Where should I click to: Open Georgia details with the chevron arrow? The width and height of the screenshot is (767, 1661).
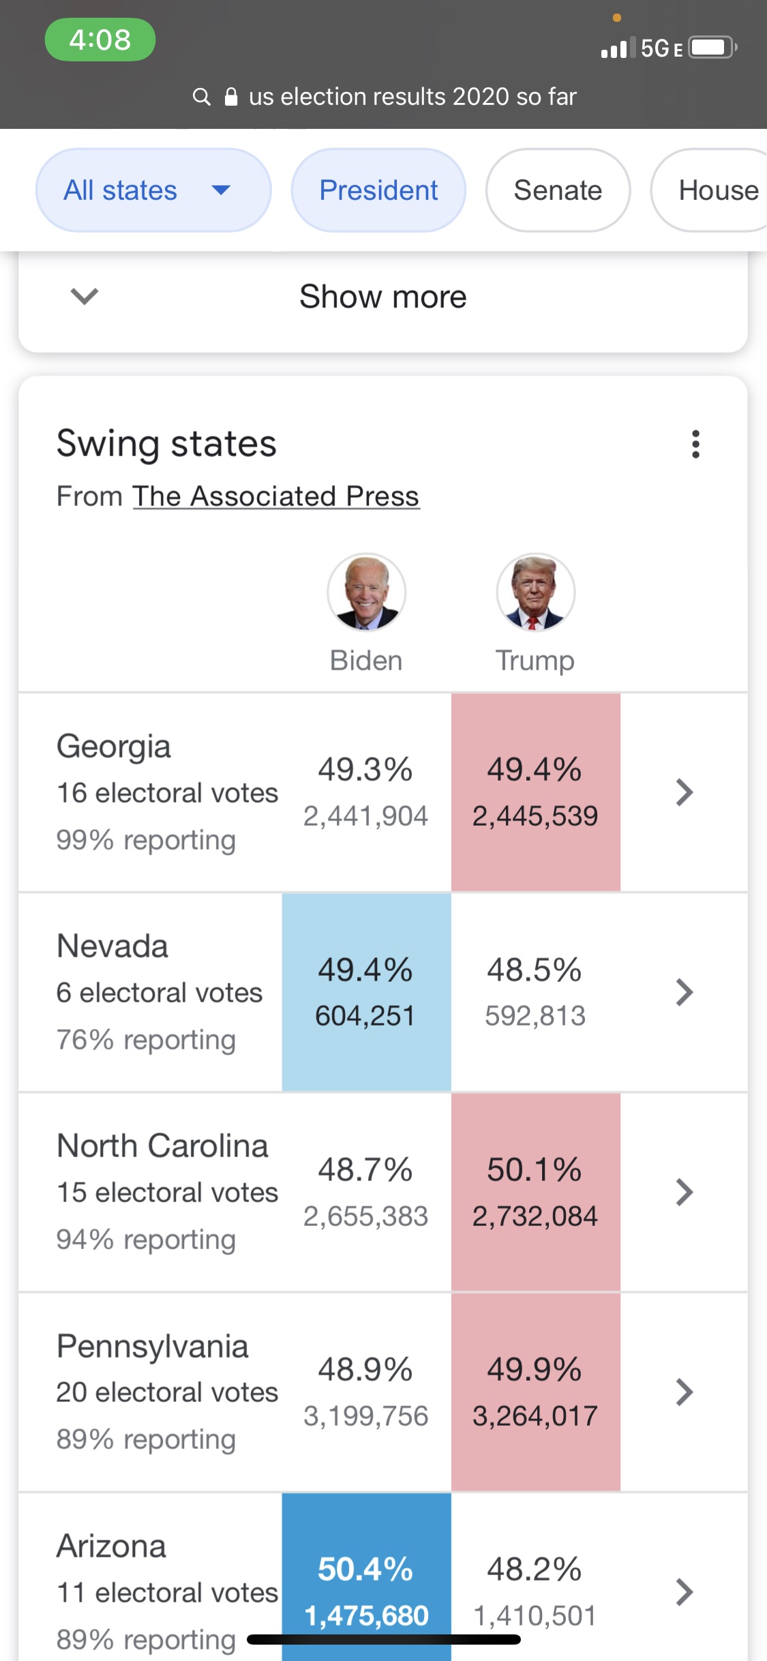(x=684, y=792)
